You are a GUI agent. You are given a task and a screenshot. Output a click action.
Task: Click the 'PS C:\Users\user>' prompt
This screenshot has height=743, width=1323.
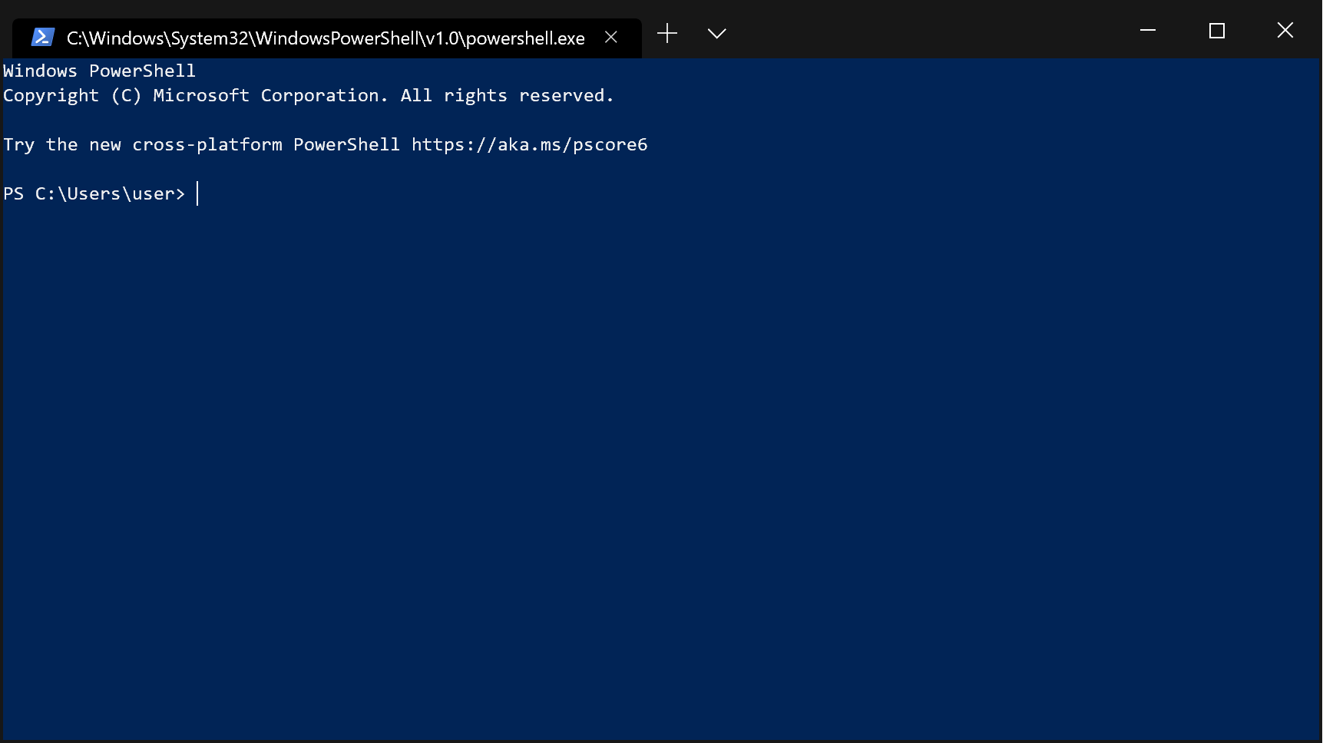tap(94, 193)
